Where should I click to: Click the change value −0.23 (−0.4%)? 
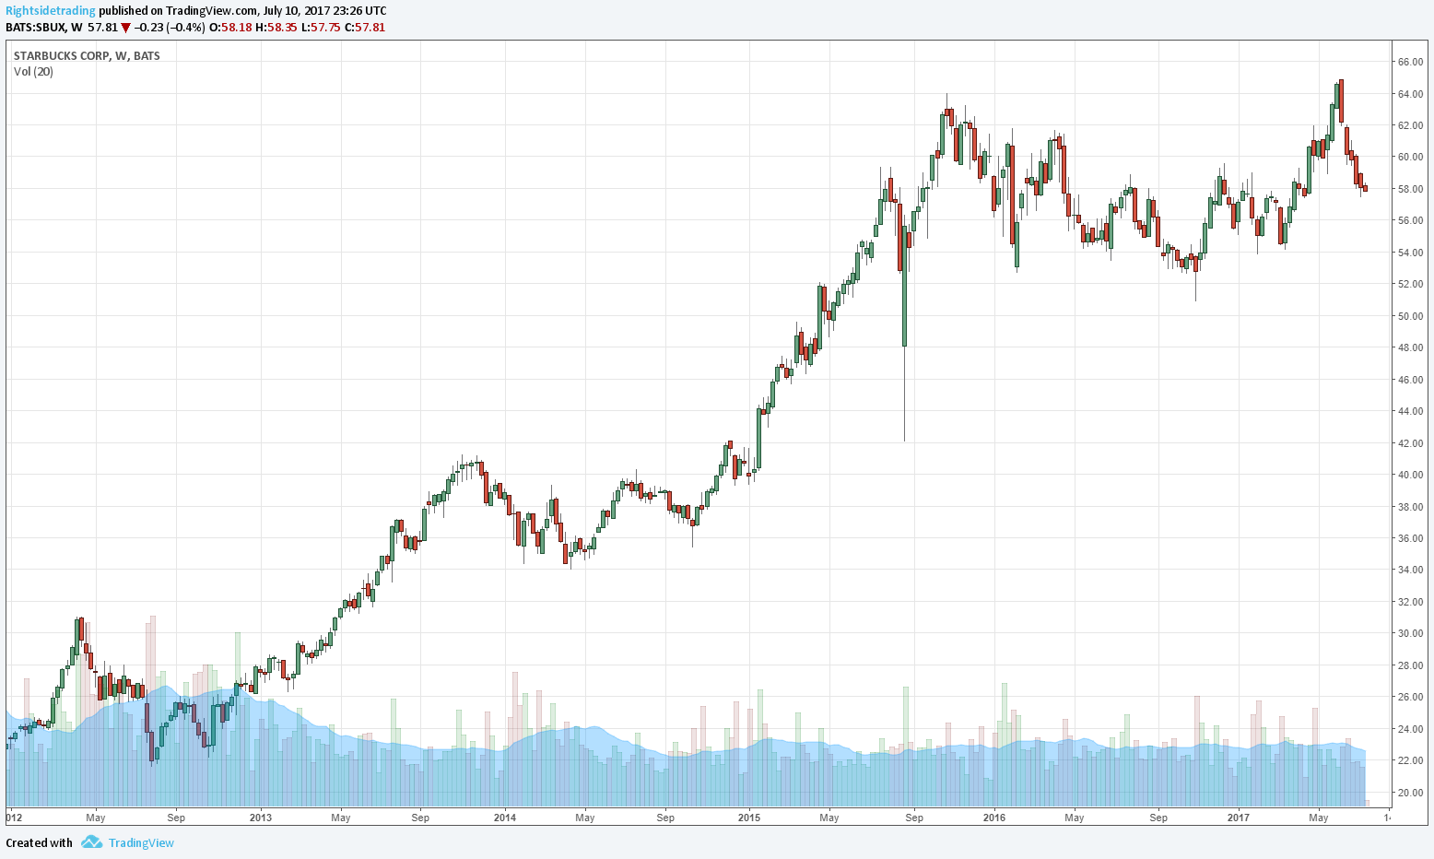170,27
